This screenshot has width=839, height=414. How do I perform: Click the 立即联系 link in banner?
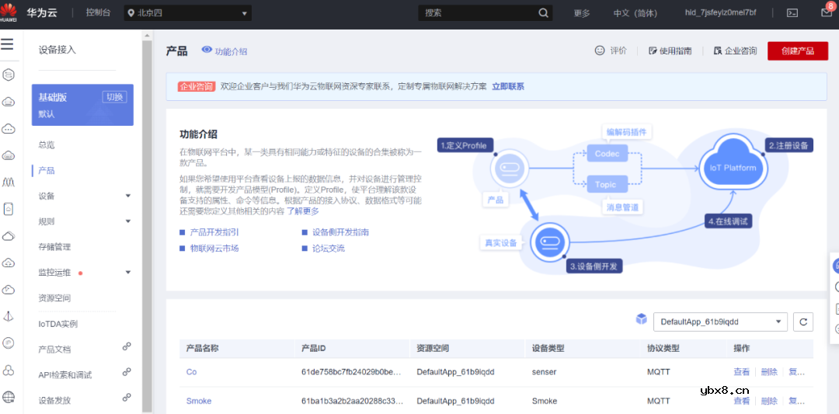point(508,87)
